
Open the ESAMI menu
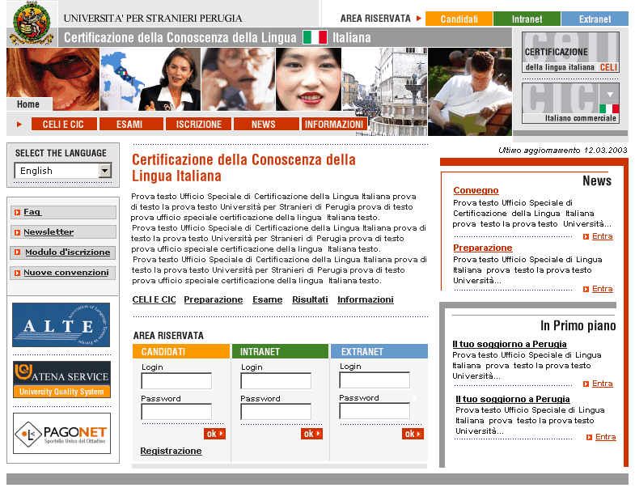pos(131,124)
